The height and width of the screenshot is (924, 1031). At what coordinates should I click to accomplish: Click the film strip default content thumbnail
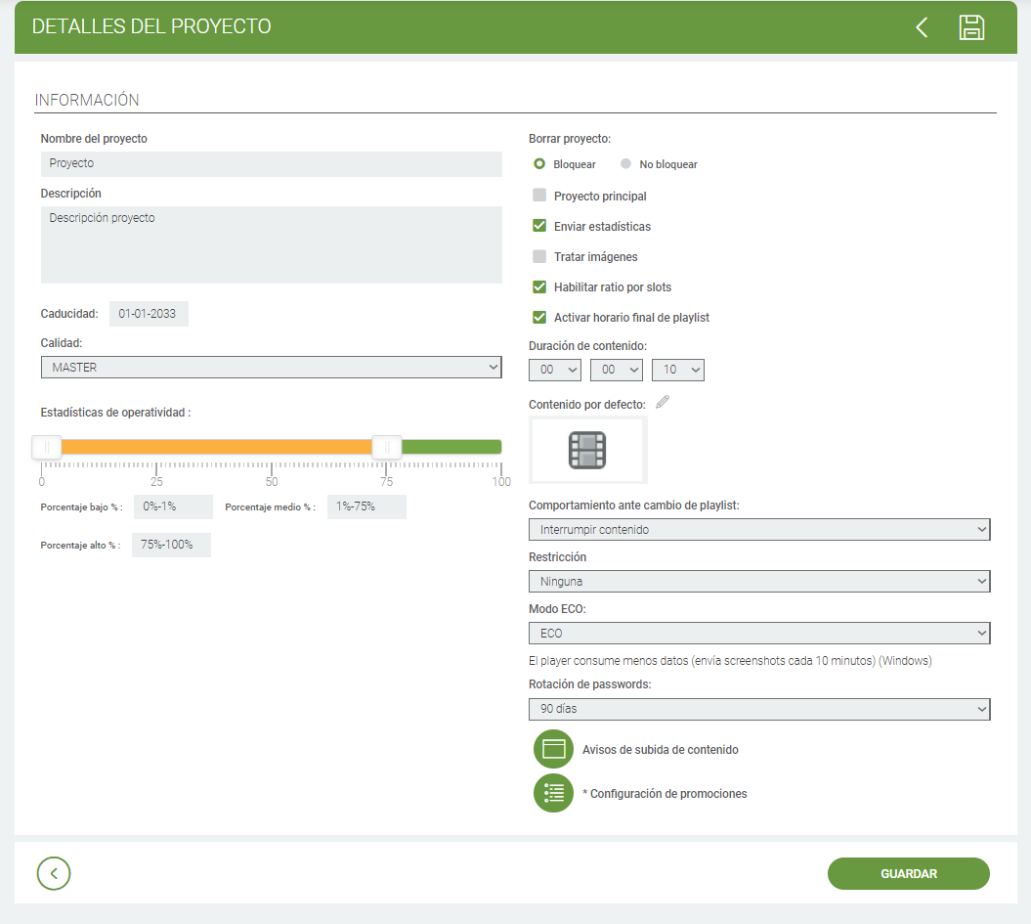pyautogui.click(x=587, y=450)
